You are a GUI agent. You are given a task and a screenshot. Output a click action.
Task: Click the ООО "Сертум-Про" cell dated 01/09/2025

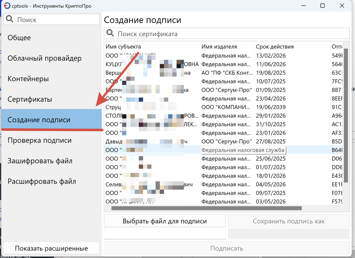click(227, 90)
